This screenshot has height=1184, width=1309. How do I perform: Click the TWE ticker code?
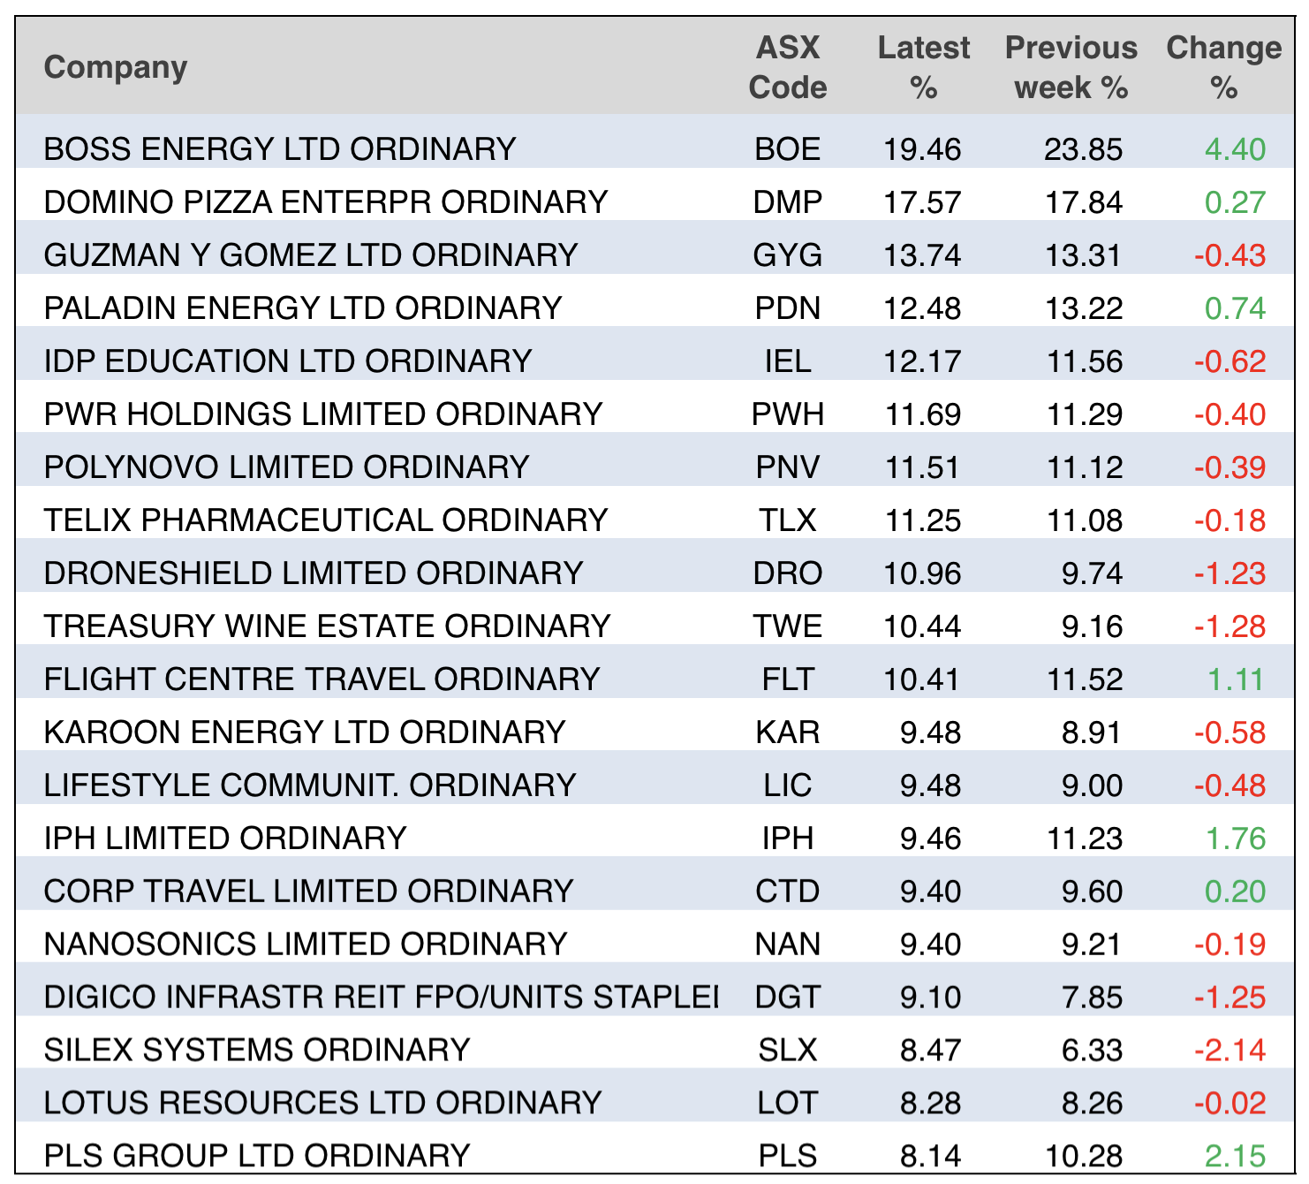pyautogui.click(x=787, y=626)
